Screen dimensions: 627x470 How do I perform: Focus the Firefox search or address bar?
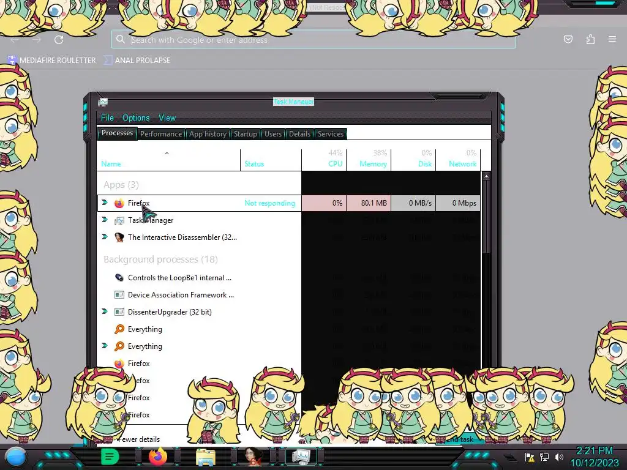coord(313,40)
